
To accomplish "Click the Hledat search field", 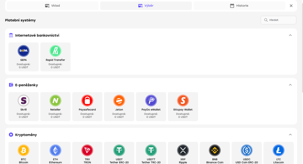I will click(279, 20).
